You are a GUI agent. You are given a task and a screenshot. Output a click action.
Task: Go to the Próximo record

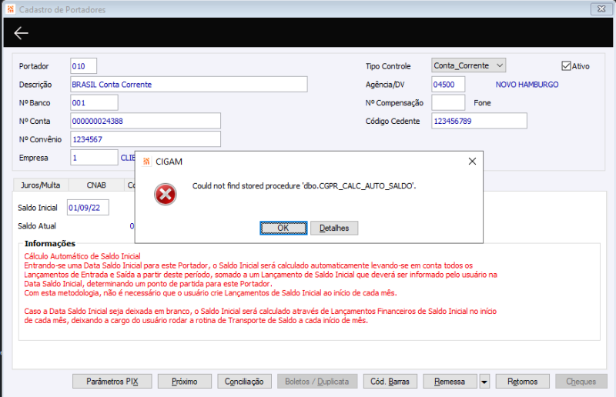(x=185, y=382)
